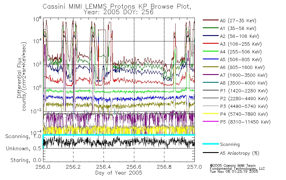Screen dimensions: 286x180
Task: Click the 256.0 x-axis tick label
Action: coord(43,167)
